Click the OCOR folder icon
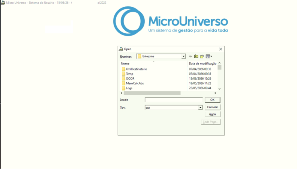300x169 pixels. 123,79
